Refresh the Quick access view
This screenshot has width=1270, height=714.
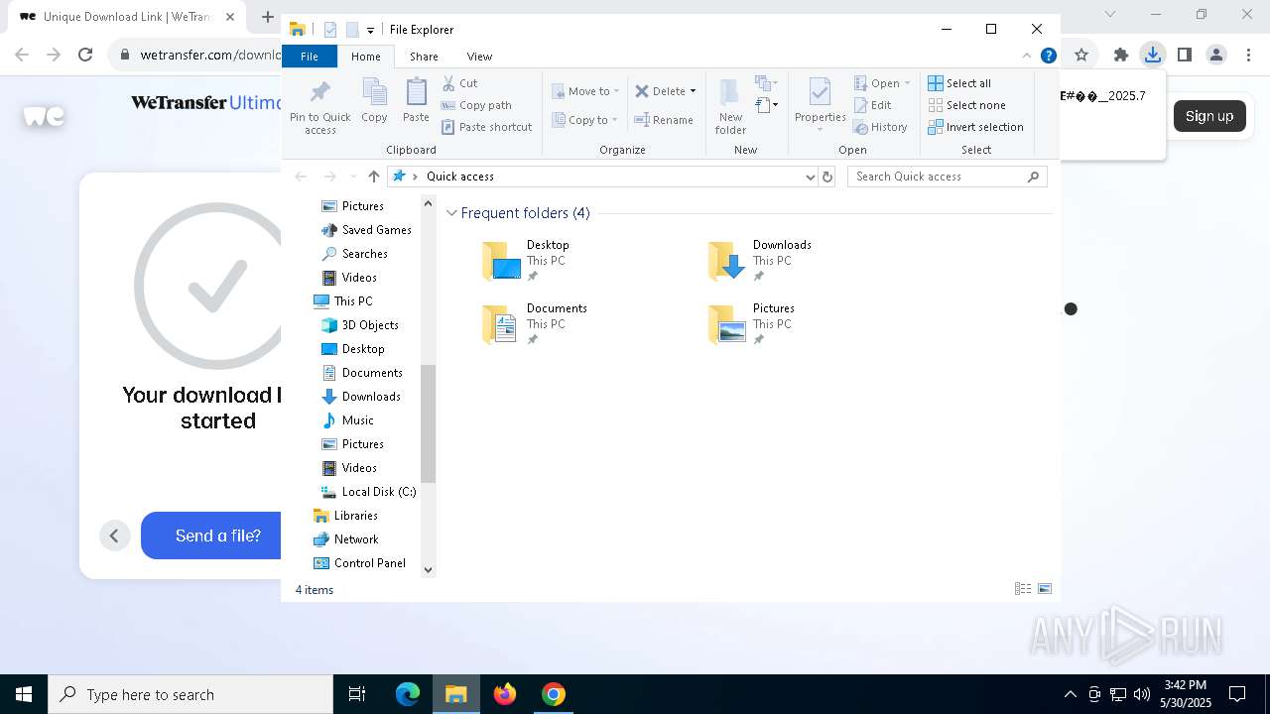coord(827,177)
